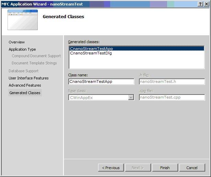This screenshot has height=177, width=211.
Task: Go back with the Previous button
Action: [x=111, y=168]
